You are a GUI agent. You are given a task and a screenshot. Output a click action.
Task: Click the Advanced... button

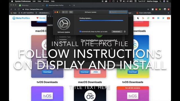117,32
